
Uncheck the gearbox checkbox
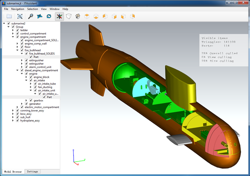point(31,100)
